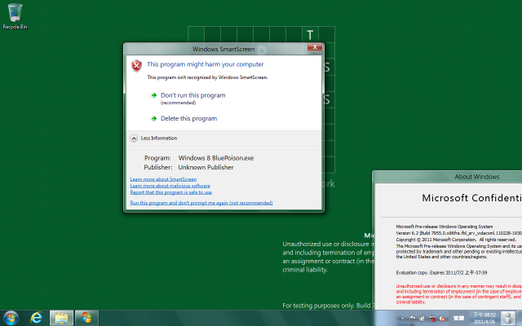Open the taskbar clock and date
522x326 pixels.
coord(484,319)
